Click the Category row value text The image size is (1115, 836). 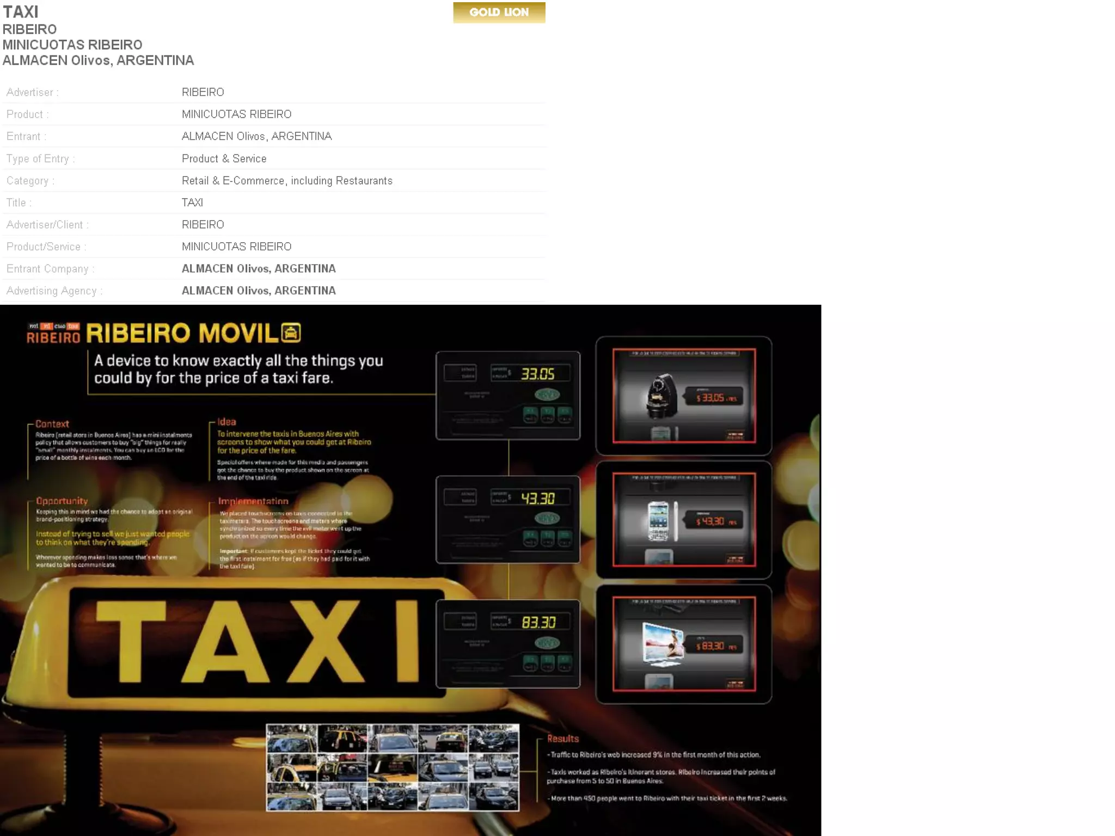pos(287,181)
